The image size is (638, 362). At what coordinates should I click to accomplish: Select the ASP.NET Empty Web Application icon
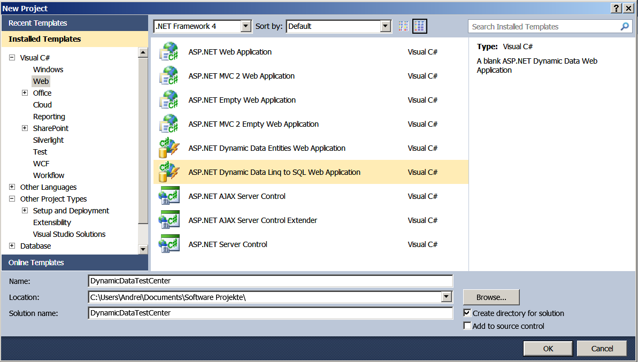(x=169, y=99)
